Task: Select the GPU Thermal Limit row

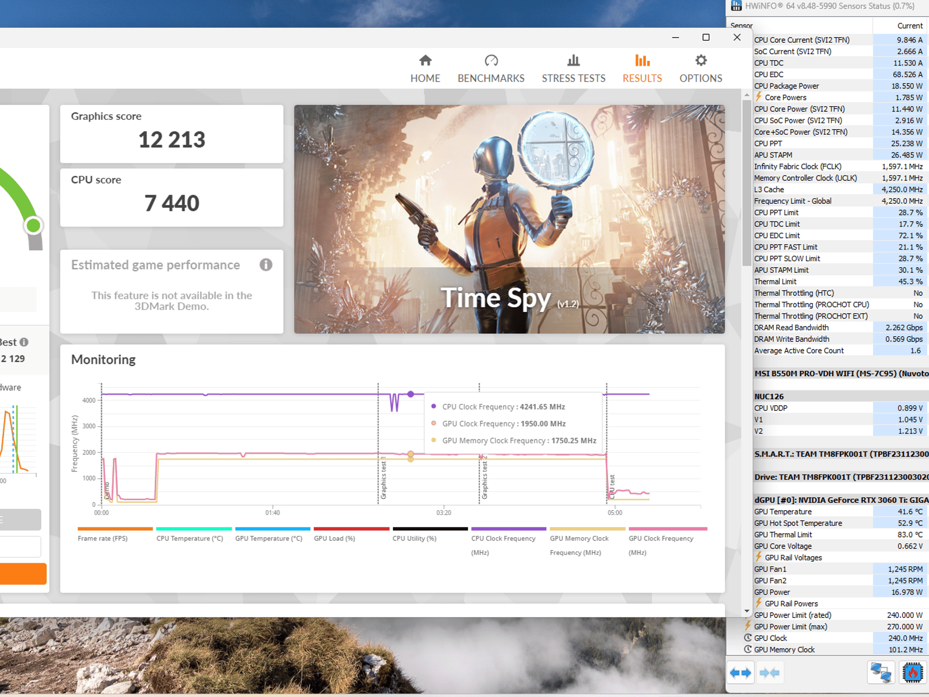Action: 840,534
